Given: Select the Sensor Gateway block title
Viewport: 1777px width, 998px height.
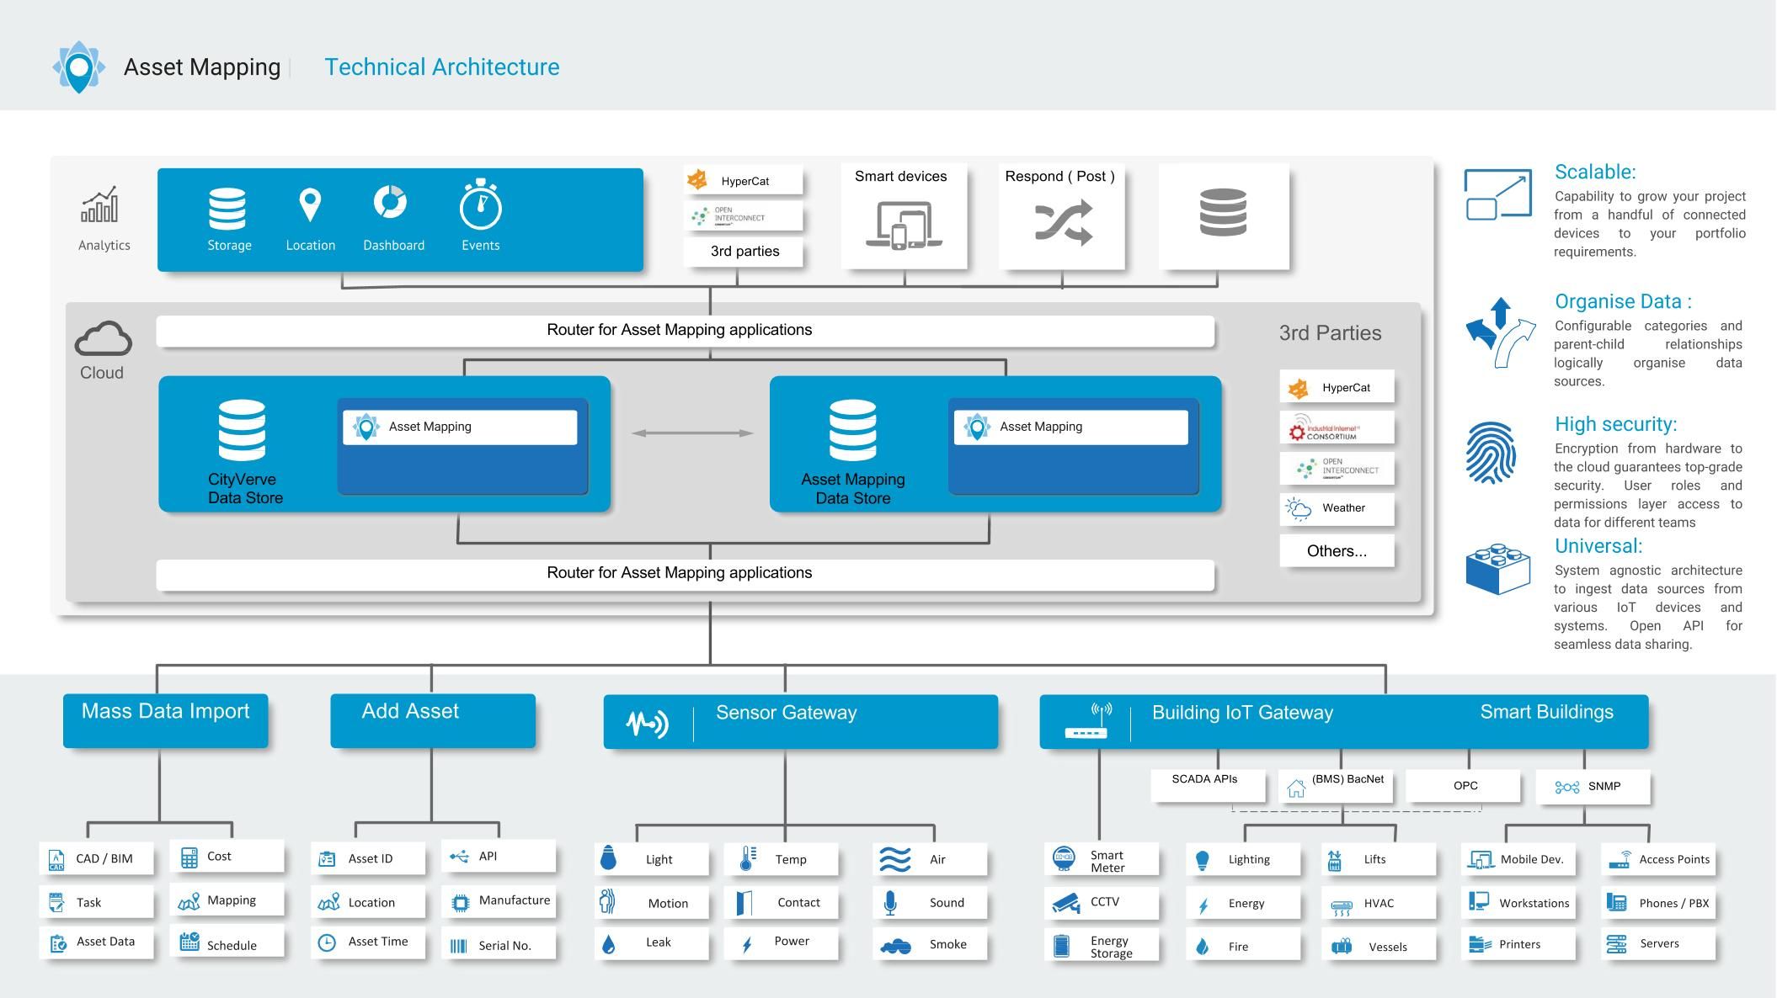Looking at the screenshot, I should click(786, 713).
